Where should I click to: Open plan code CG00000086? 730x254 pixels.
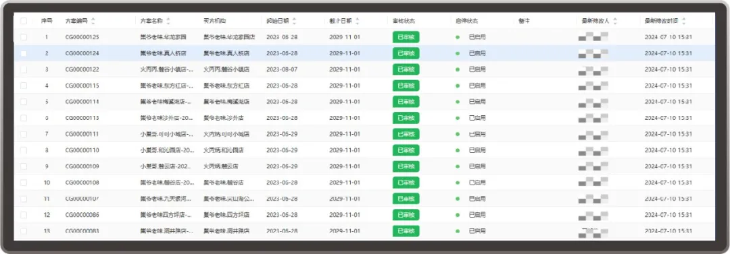tap(82, 215)
